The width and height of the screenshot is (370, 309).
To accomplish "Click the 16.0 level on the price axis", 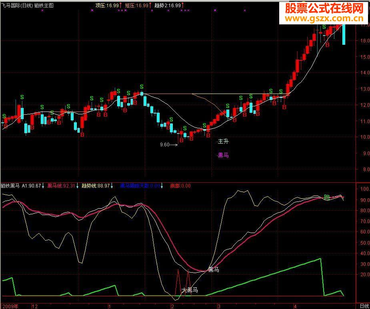I will (x=365, y=40).
